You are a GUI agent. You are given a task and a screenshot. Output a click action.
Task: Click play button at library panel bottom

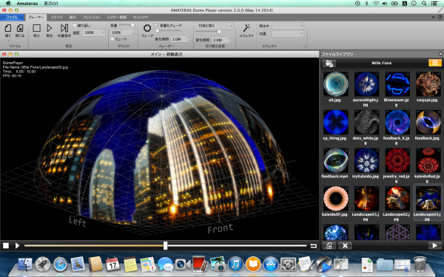click(434, 246)
